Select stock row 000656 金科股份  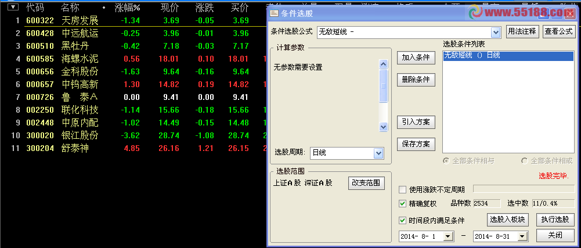pyautogui.click(x=133, y=71)
